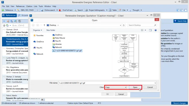Select Network in the file list
The width and height of the screenshot is (189, 106).
[57, 47]
